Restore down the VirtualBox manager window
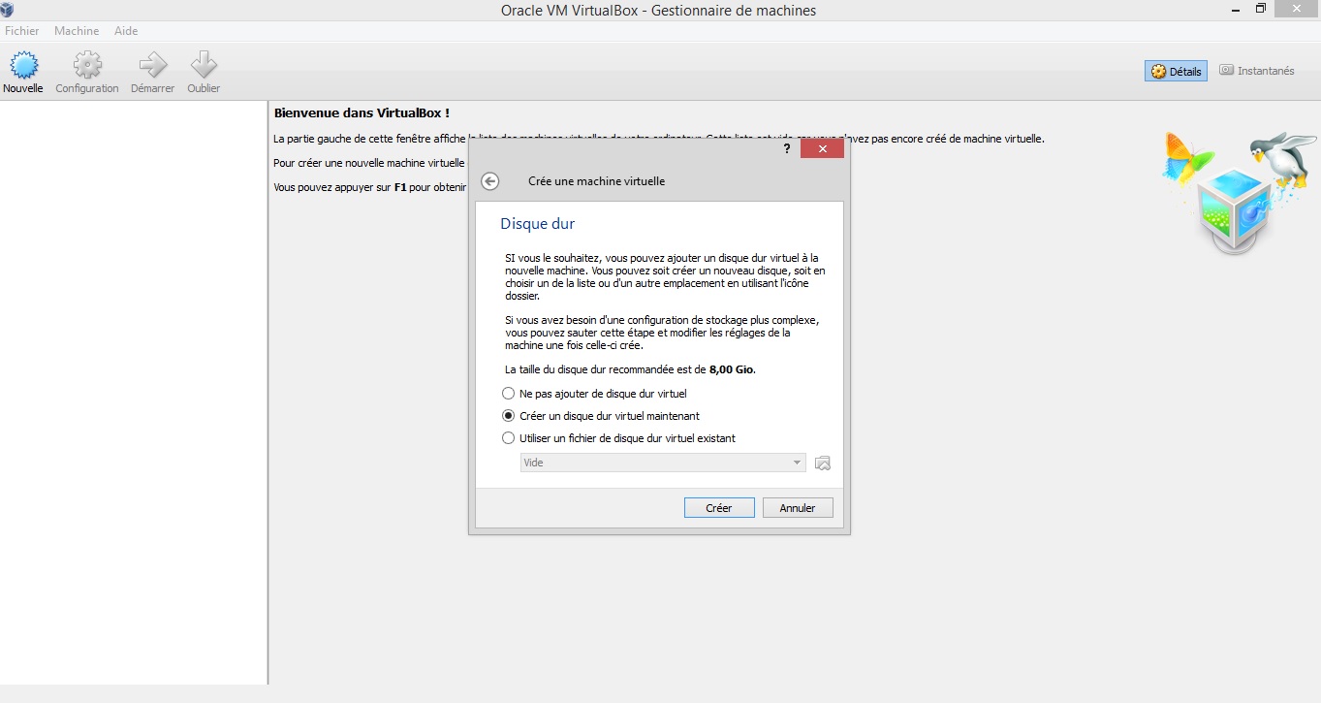Screen dimensions: 1321x703 [1261, 9]
